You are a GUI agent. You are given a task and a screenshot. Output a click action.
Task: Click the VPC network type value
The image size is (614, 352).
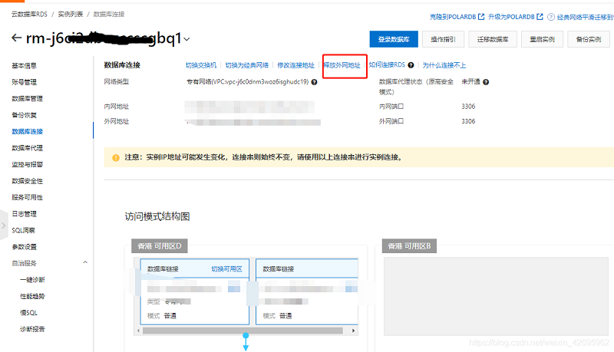click(247, 82)
